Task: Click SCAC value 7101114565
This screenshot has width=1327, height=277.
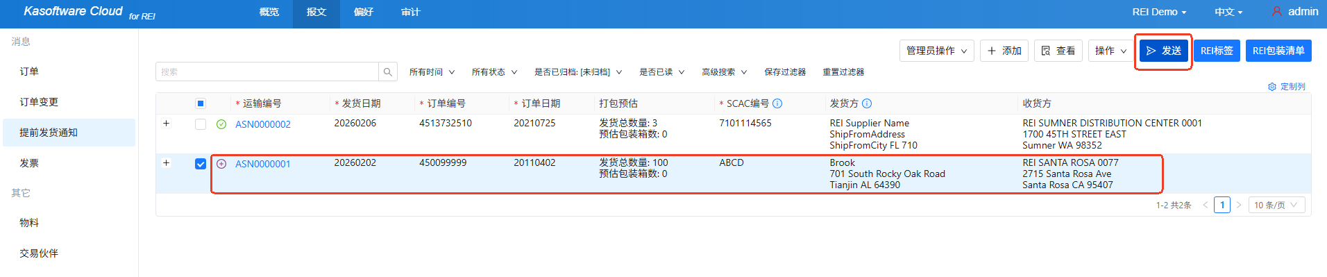Action: 745,123
